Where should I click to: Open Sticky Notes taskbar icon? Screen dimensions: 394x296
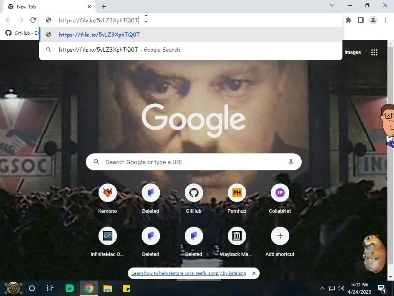(126, 288)
